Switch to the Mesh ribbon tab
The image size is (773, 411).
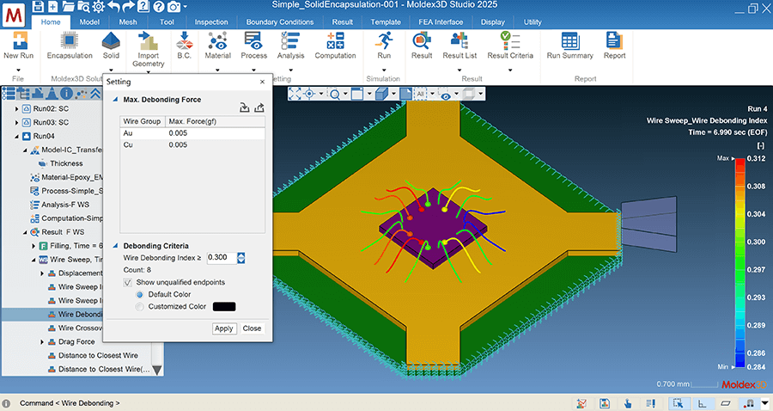pos(128,21)
